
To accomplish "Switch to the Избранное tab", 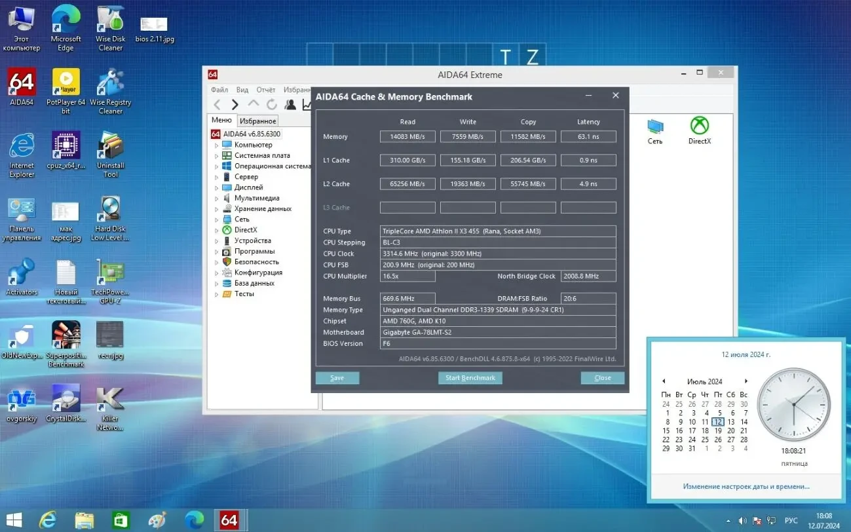I will tap(257, 121).
